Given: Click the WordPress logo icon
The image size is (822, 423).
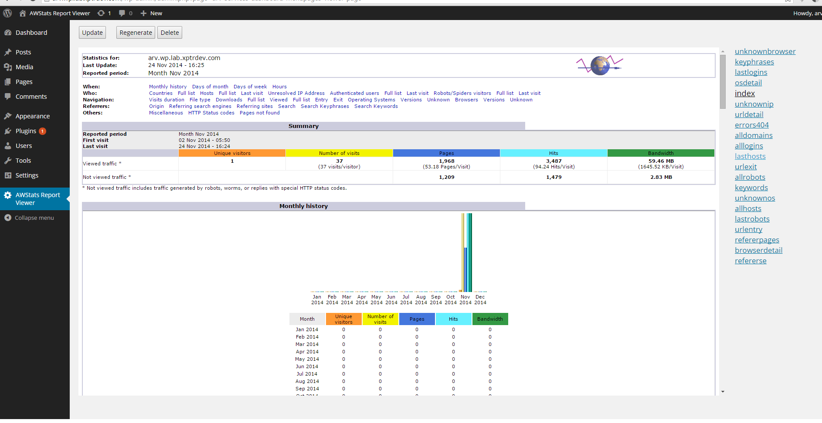Looking at the screenshot, I should (x=7, y=13).
